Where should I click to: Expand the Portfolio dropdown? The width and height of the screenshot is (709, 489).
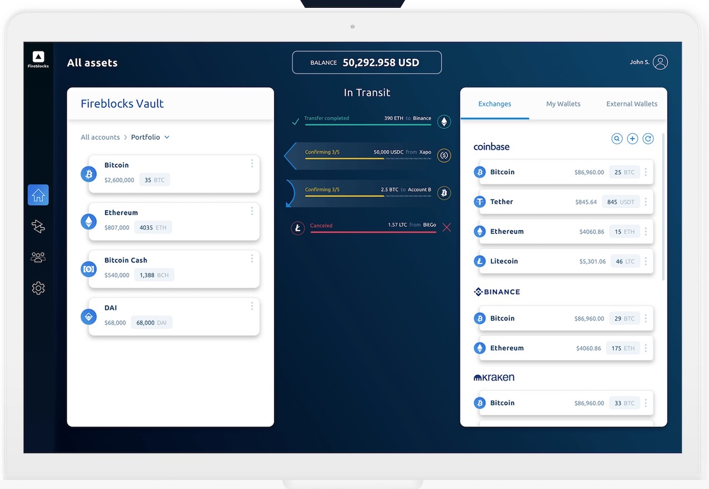(x=150, y=137)
